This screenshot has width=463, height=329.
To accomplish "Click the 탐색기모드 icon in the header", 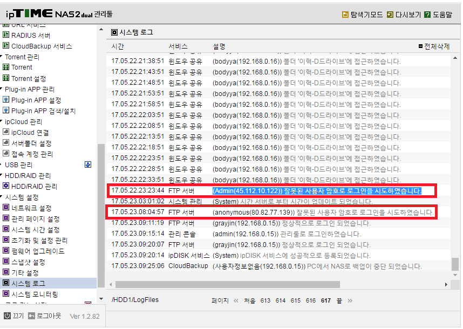I will (x=345, y=15).
